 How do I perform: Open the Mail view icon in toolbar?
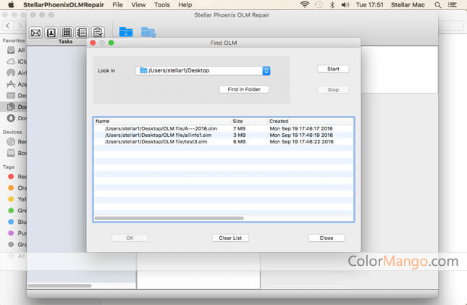click(x=35, y=33)
